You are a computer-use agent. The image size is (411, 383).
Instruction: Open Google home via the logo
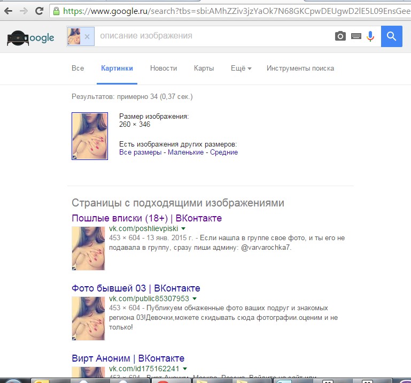30,38
